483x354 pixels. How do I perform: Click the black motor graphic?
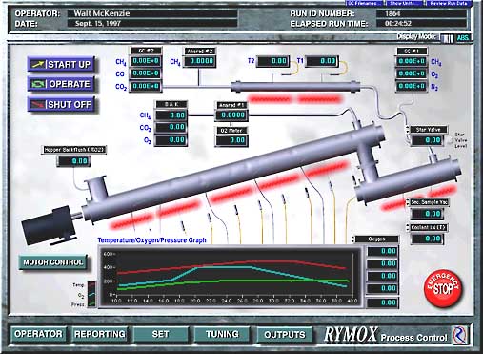point(50,225)
